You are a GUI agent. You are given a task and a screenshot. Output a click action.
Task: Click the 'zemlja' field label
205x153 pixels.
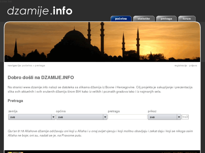13,111
